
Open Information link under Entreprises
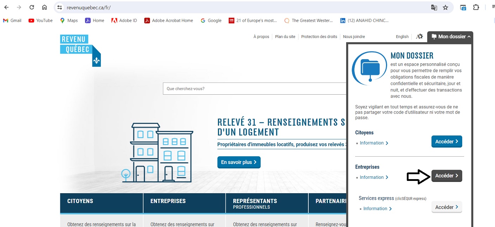pos(372,177)
